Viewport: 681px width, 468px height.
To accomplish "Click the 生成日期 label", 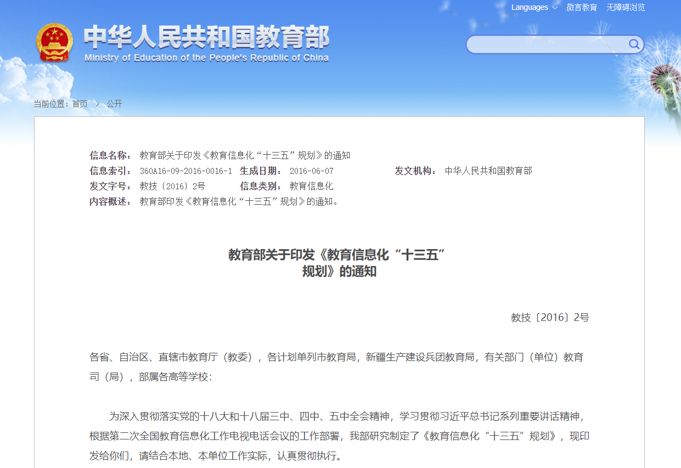I will point(261,171).
